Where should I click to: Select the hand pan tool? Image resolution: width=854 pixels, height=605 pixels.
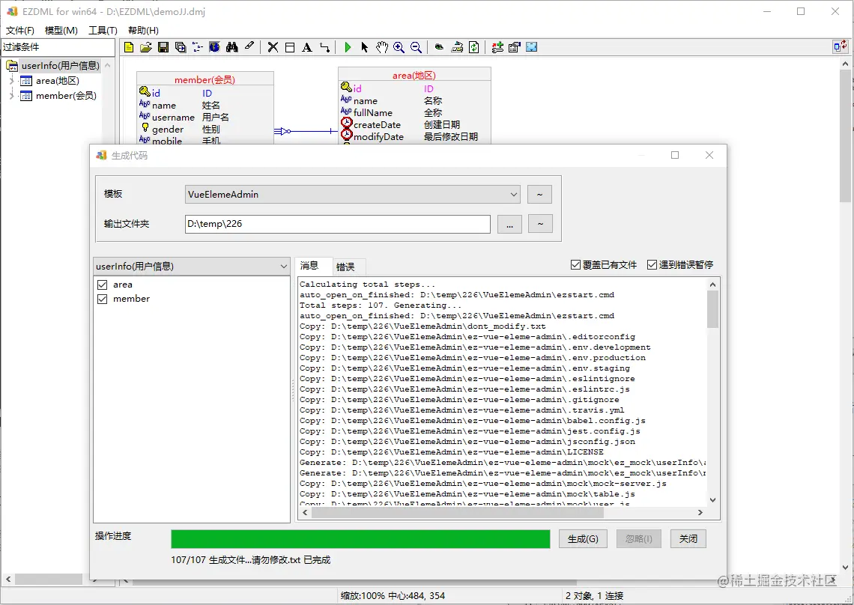point(382,47)
